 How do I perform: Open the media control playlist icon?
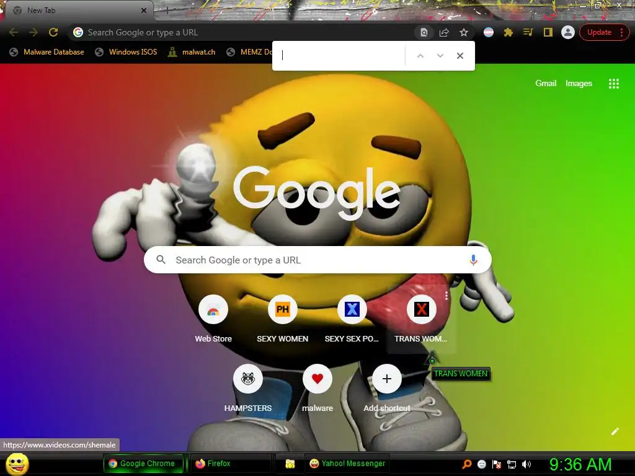coord(528,32)
